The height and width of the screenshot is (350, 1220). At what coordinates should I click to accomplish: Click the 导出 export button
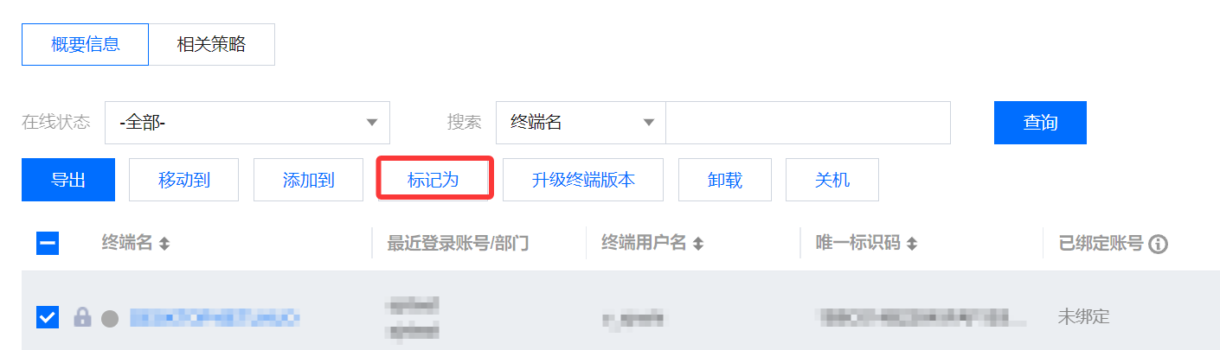pyautogui.click(x=68, y=180)
